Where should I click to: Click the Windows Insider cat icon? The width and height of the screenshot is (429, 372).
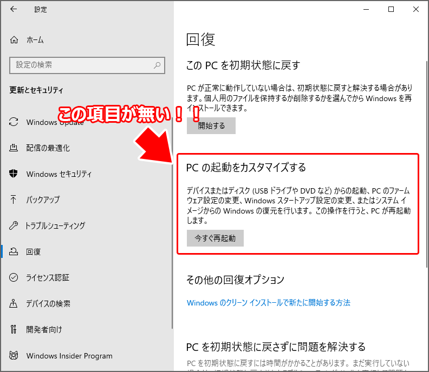click(14, 355)
